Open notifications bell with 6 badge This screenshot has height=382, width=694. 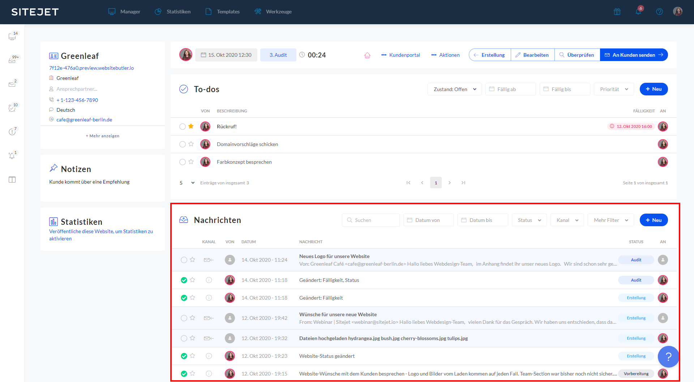(x=639, y=11)
